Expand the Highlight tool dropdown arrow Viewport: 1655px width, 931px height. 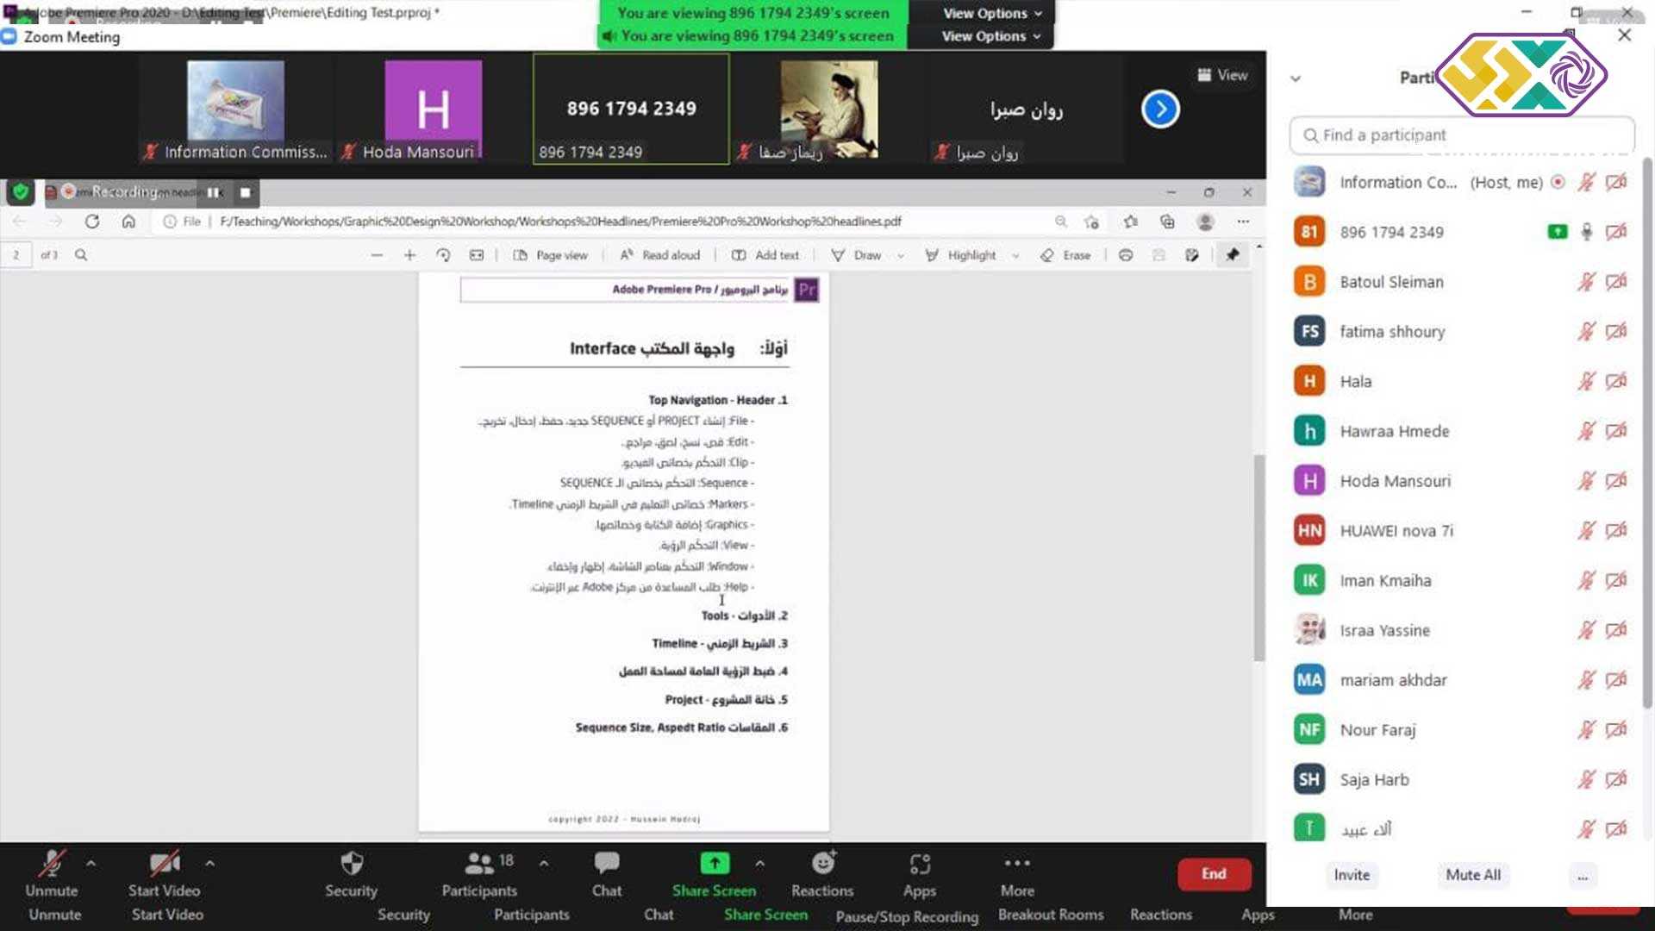tap(1015, 256)
